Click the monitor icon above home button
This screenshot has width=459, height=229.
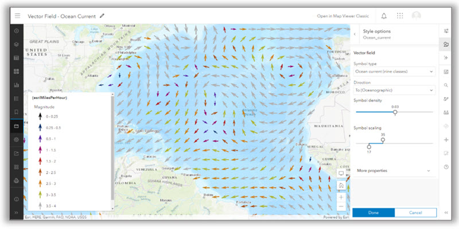tap(341, 173)
